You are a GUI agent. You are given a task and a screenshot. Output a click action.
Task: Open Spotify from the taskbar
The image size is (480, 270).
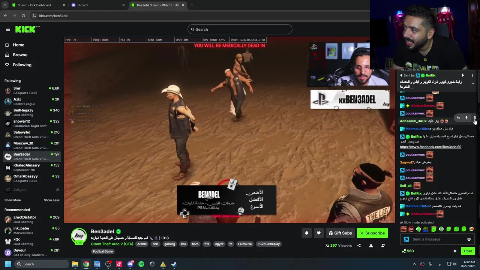[141, 264]
